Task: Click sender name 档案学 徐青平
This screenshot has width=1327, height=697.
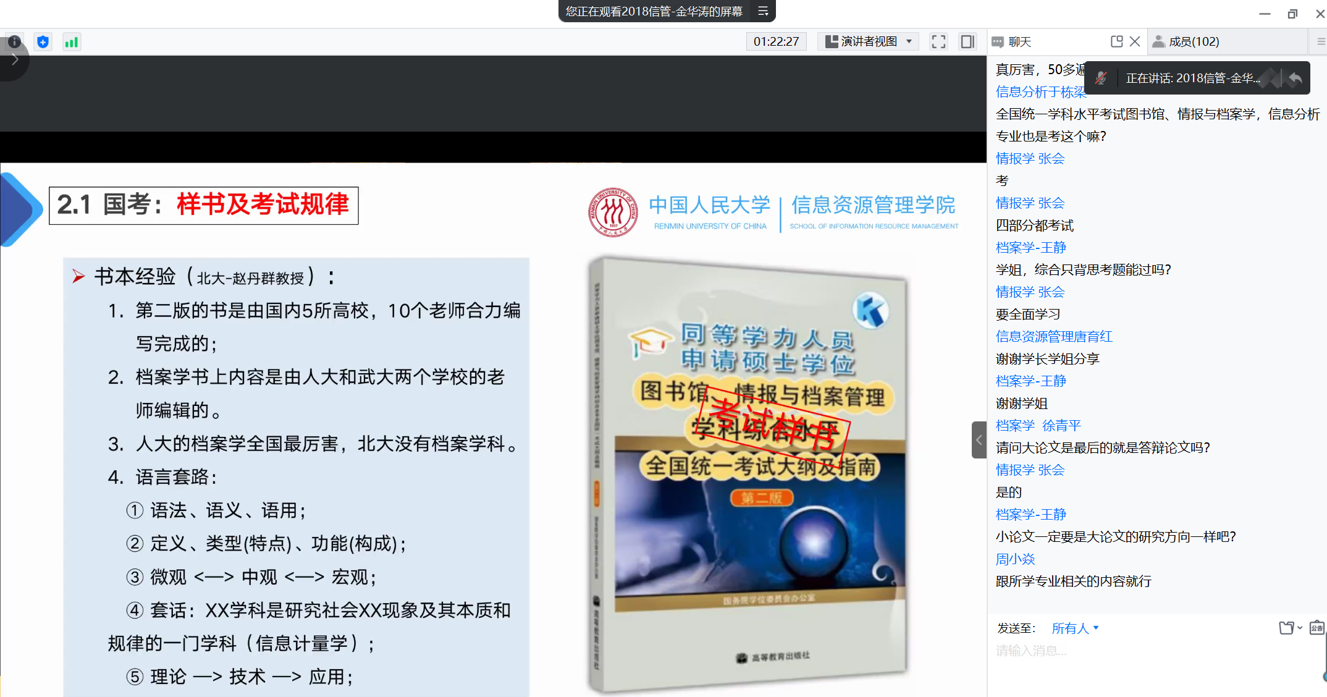Action: pyautogui.click(x=1038, y=426)
